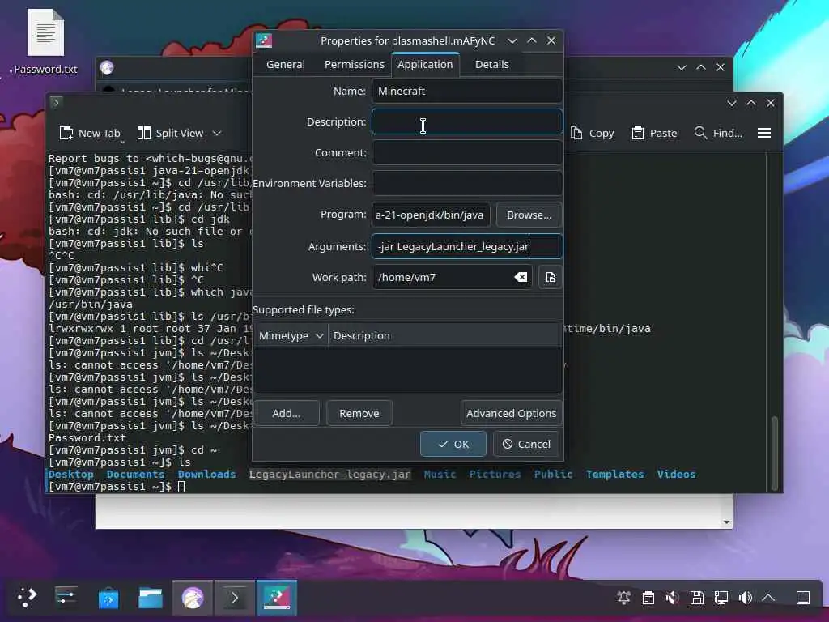Screen dimensions: 829x622
Task: Switch to the Konsole terminal taskbar entry
Action: click(x=235, y=598)
